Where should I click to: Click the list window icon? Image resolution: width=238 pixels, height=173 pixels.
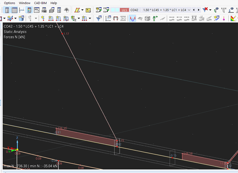click(59, 10)
